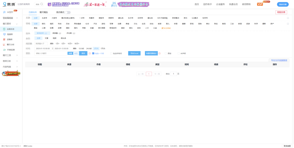294x148 pixels.
Task: Open the start time picker 2025-01-10
Action: coord(43,48)
